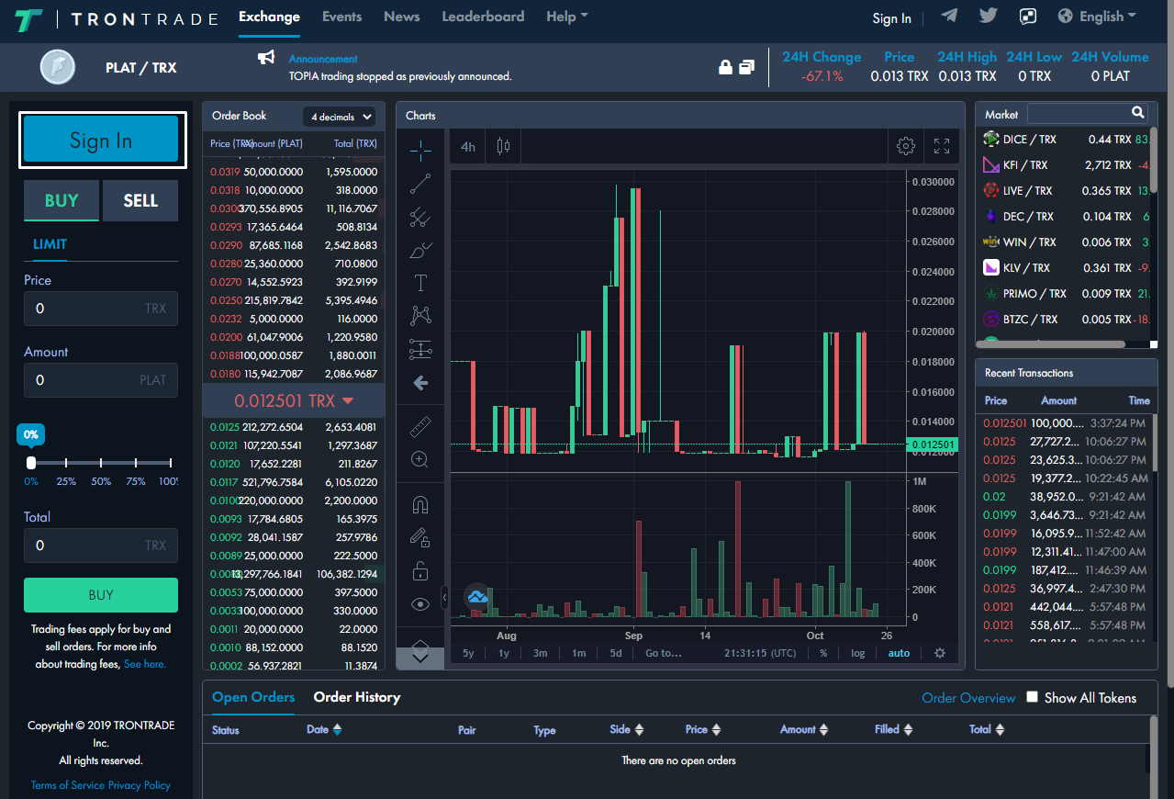
Task: Collapse the chart drawing toolbar handle
Action: [x=444, y=597]
